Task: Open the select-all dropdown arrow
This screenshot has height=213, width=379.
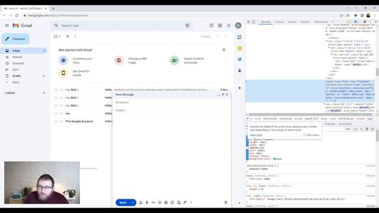Action: 59,37
